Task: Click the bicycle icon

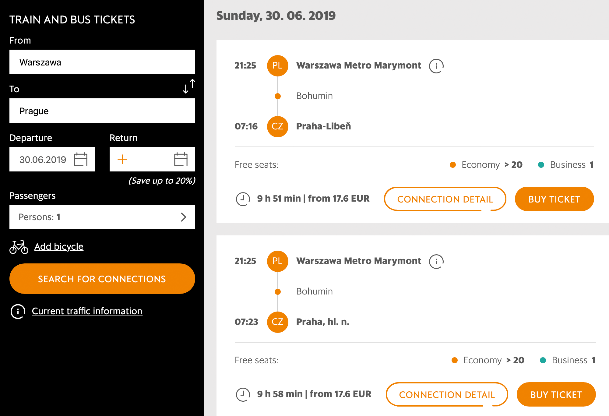Action: (19, 247)
